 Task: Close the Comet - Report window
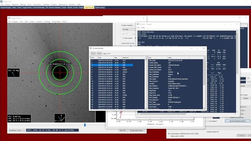click(237, 24)
